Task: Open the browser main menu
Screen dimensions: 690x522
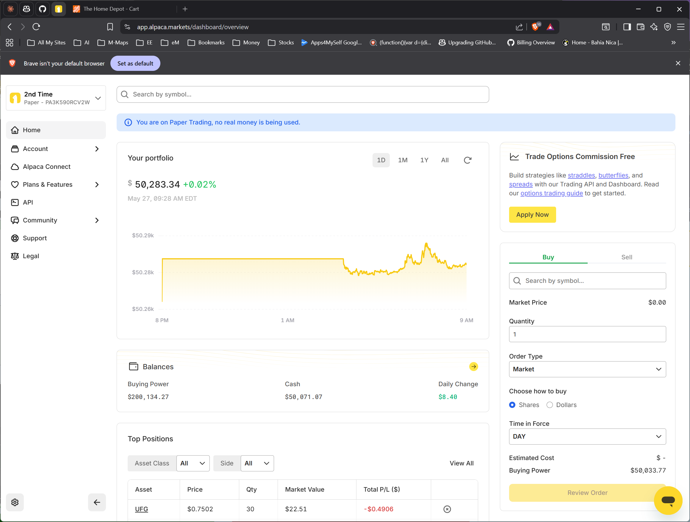Action: (681, 27)
